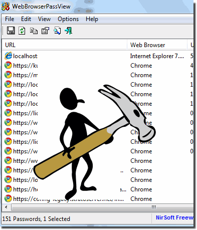Select the https://h URL entry
Image resolution: width=197 pixels, height=230 pixels.
pyautogui.click(x=26, y=189)
